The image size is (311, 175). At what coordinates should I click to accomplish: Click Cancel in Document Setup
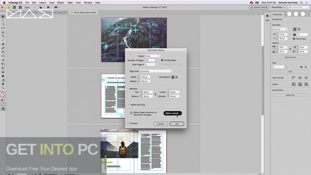160,124
